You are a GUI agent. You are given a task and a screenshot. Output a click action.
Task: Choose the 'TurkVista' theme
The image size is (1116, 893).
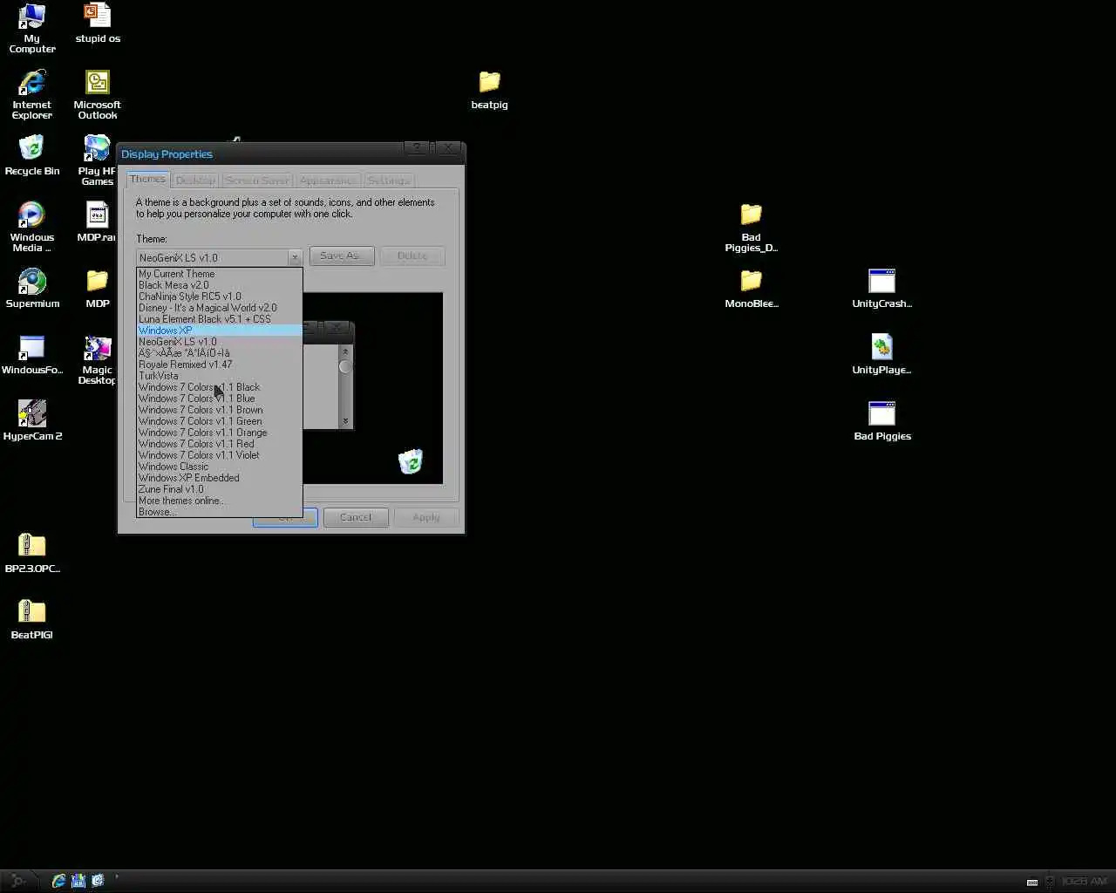pyautogui.click(x=220, y=376)
